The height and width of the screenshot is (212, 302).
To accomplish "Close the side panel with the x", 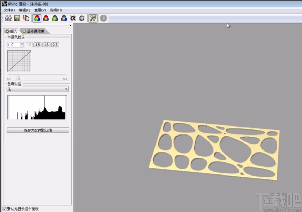I will (71, 25).
